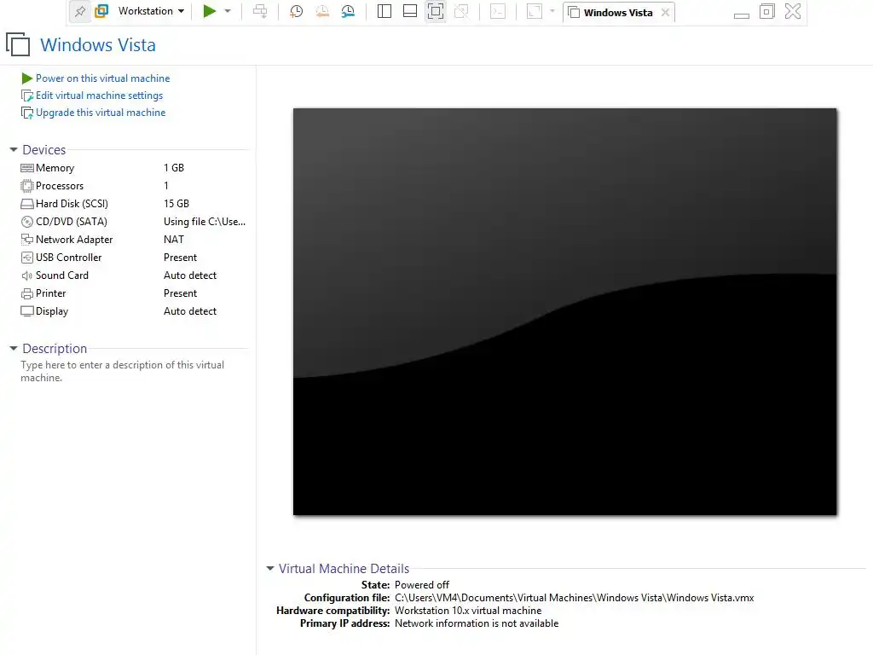Click the USB Controller icon
The width and height of the screenshot is (873, 655).
pos(26,258)
